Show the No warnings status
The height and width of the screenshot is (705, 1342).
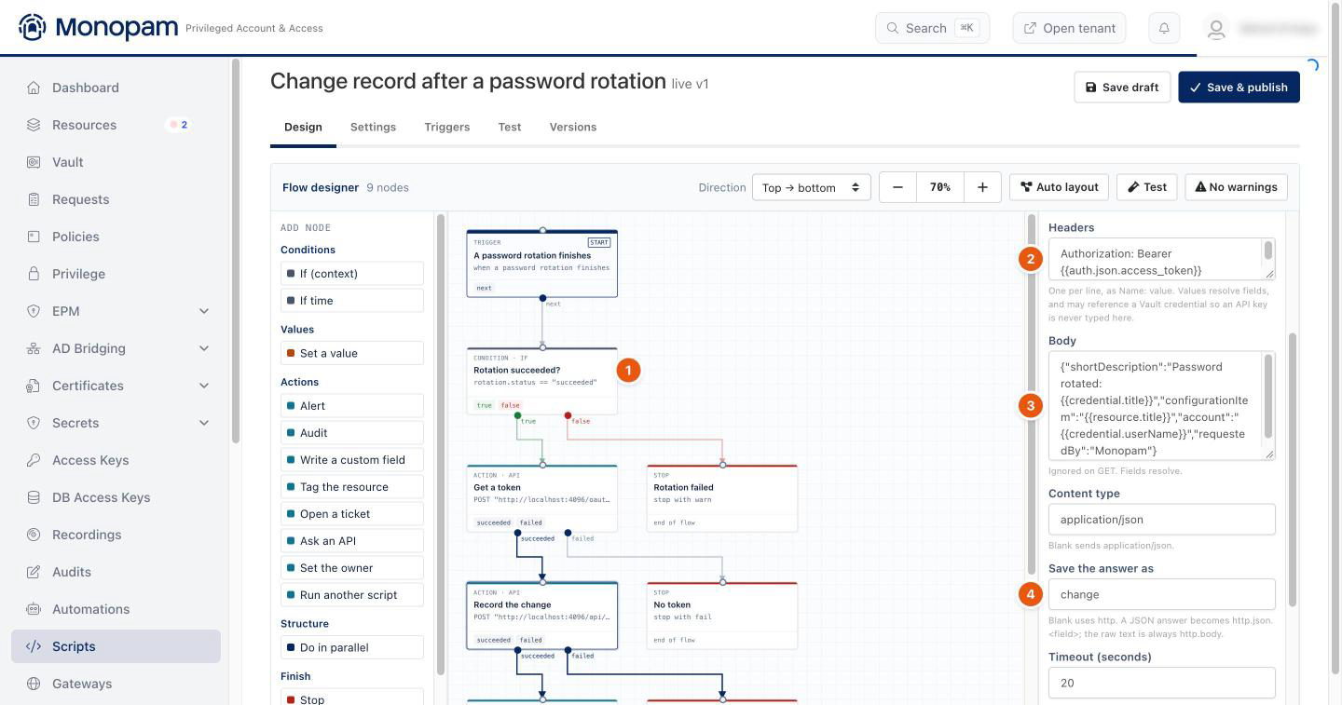point(1237,187)
